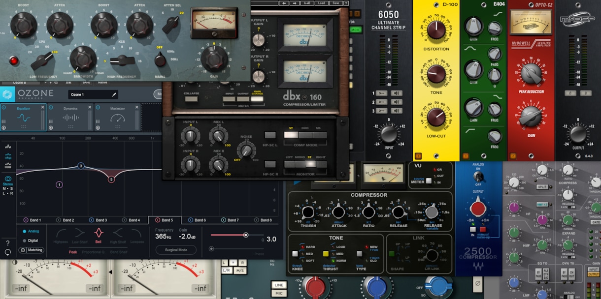Remove the Dynamics module with its X

click(x=89, y=107)
